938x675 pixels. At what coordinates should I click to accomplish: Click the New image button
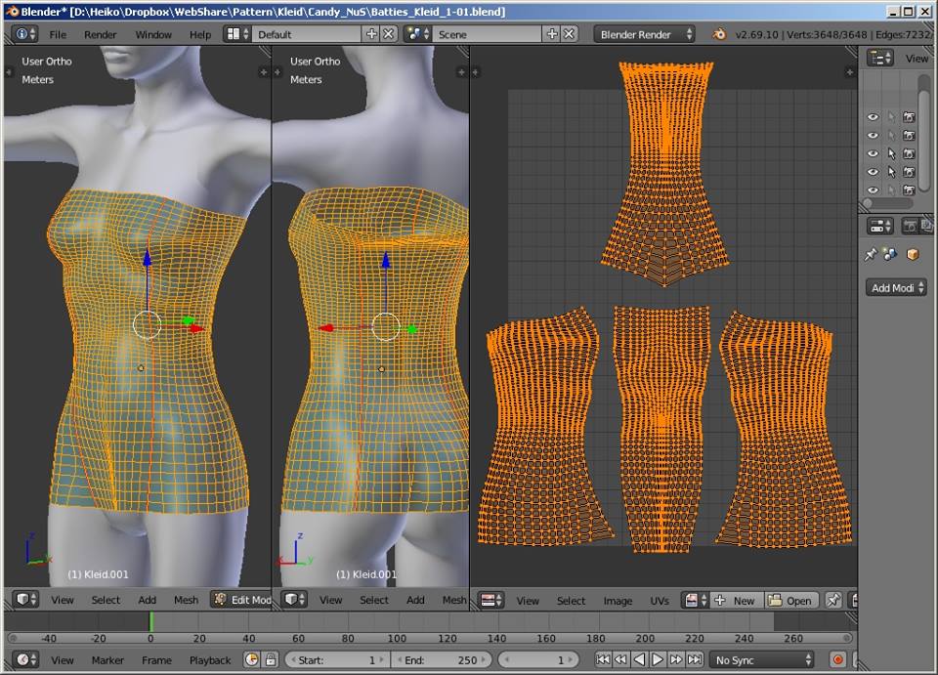point(735,601)
